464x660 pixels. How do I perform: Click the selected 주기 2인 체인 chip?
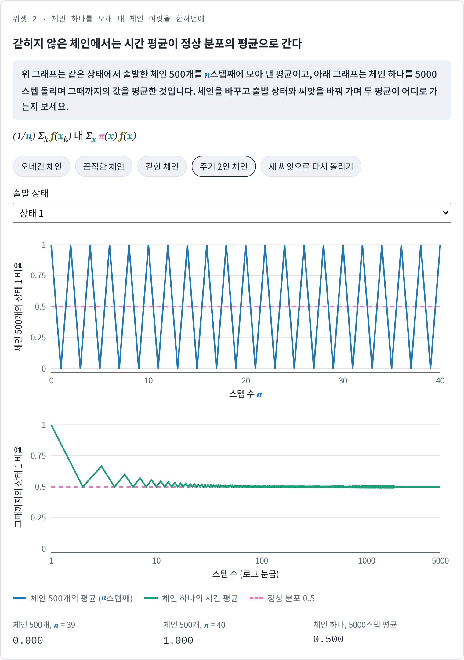coord(224,166)
